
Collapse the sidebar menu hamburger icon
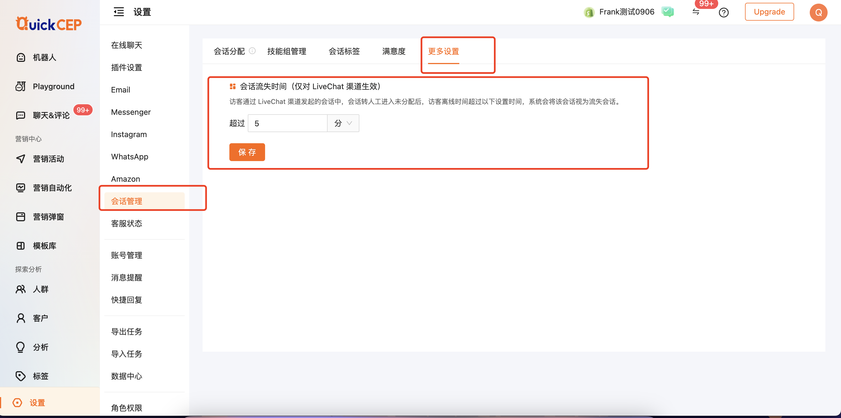coord(119,12)
